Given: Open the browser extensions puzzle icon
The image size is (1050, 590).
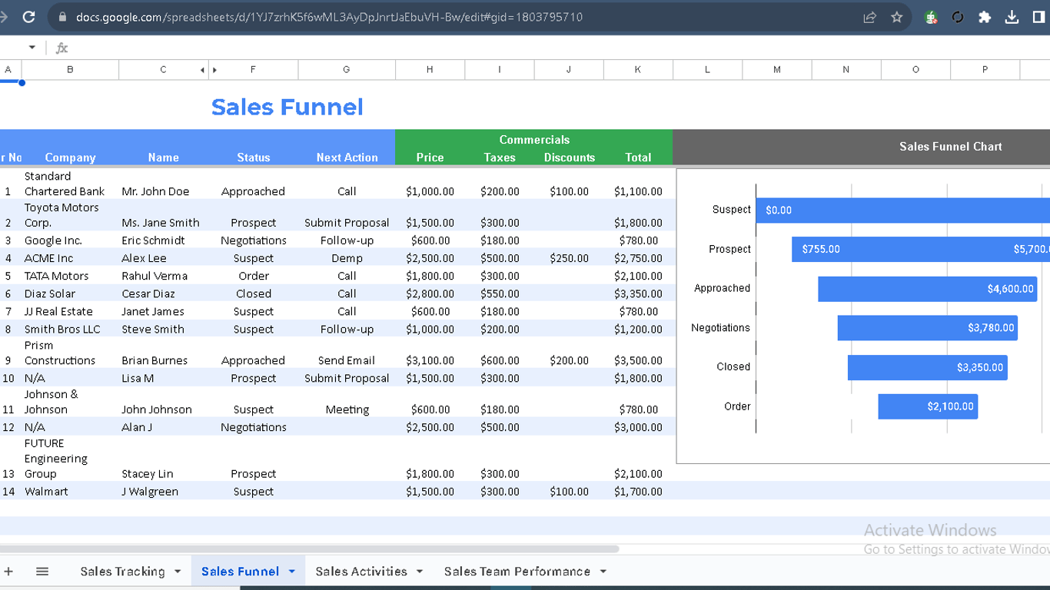Looking at the screenshot, I should click(x=984, y=17).
